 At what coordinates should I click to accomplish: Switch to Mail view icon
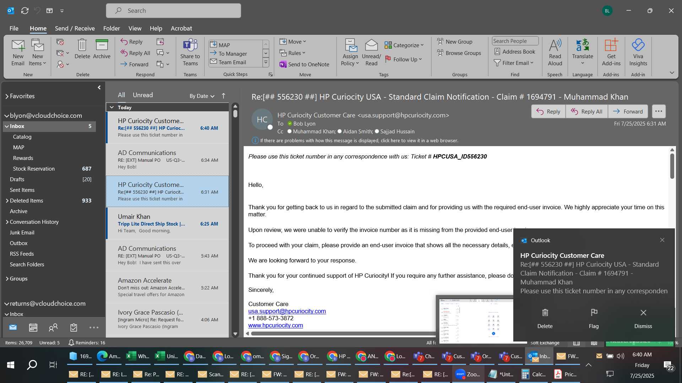[x=13, y=327]
